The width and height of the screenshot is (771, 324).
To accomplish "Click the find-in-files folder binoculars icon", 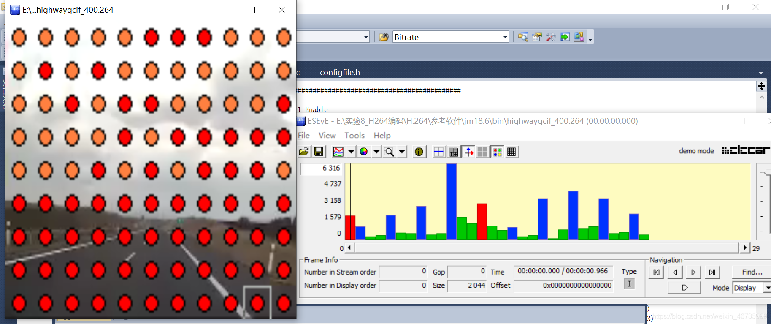I will tap(384, 37).
